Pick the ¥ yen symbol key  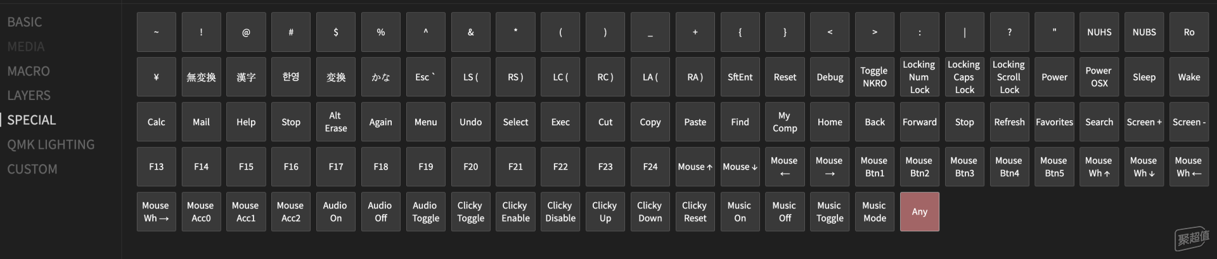pyautogui.click(x=156, y=77)
